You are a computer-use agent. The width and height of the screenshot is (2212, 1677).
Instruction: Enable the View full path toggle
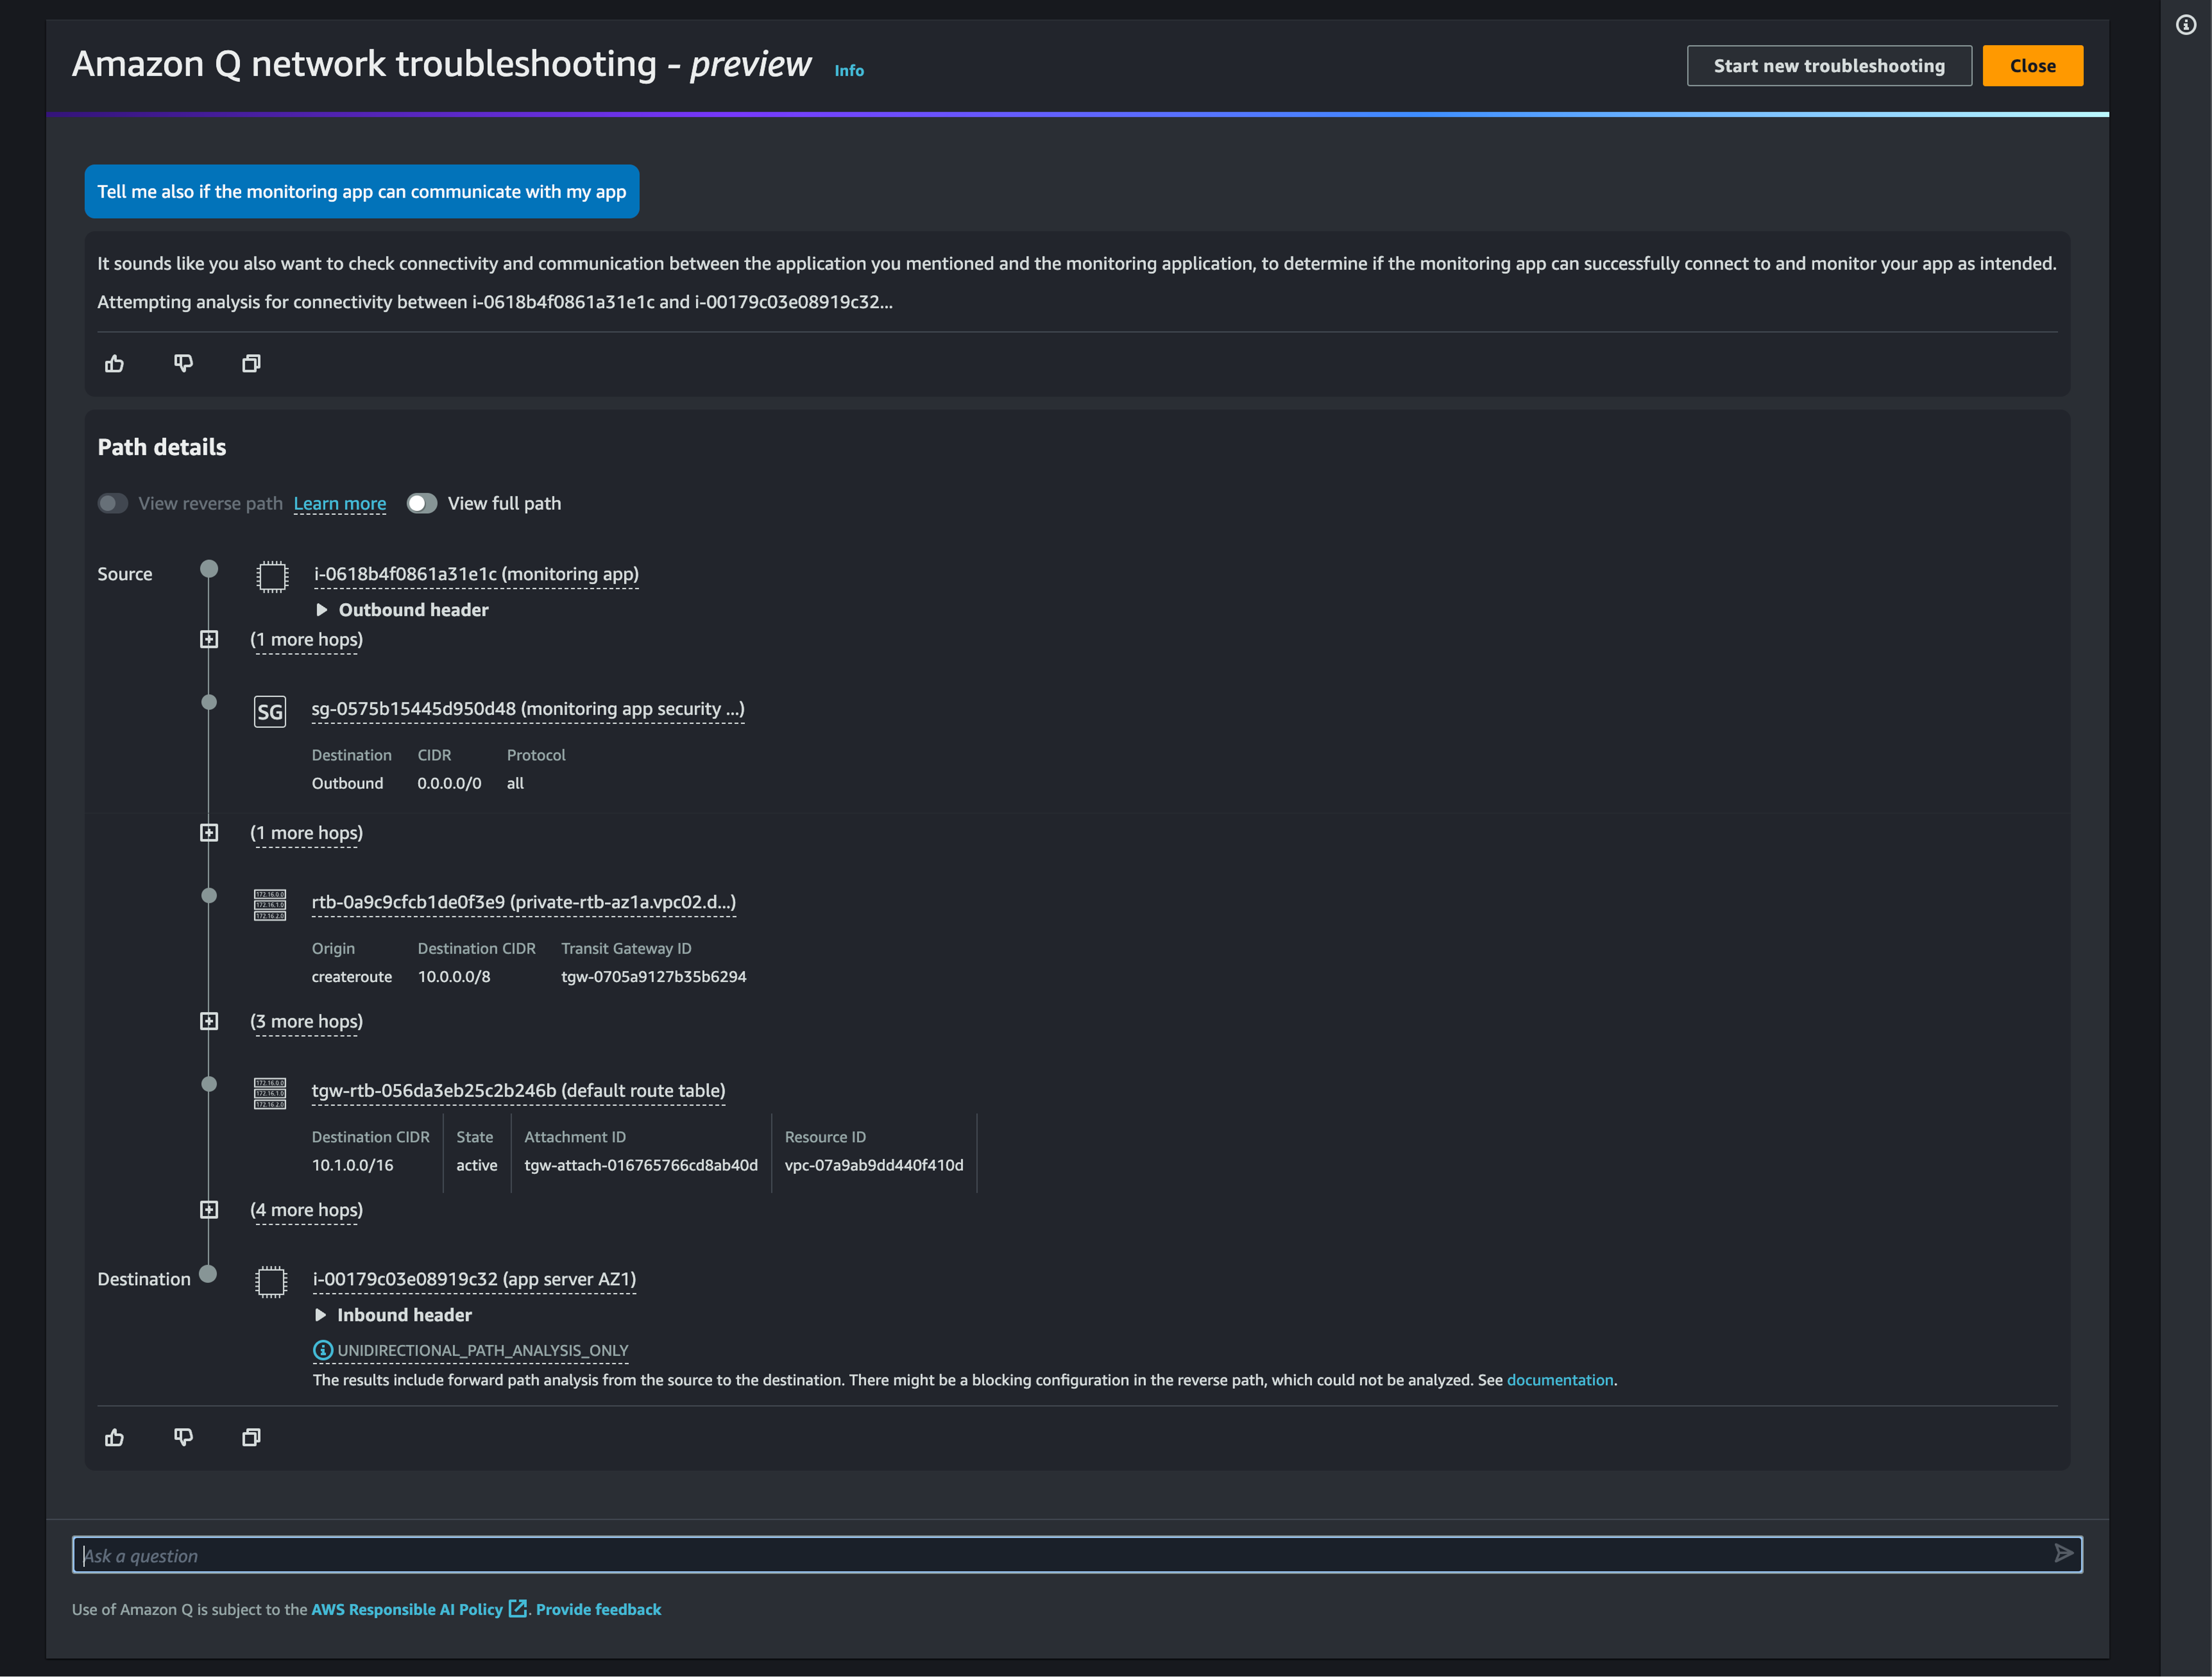pyautogui.click(x=422, y=503)
